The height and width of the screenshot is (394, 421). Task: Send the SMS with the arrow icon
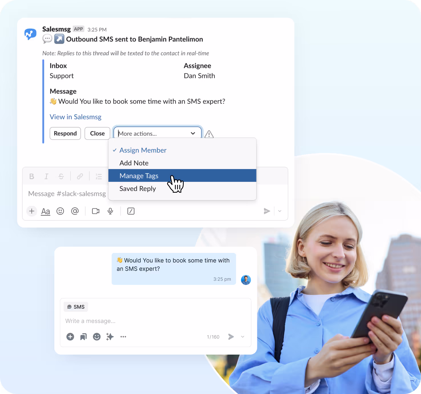coord(231,337)
